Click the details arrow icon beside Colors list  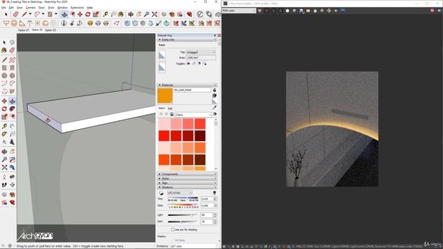click(x=215, y=114)
